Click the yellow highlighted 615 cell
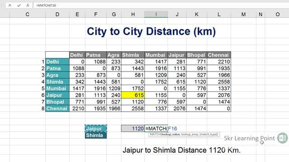This screenshot has height=162, width=289. (133, 95)
